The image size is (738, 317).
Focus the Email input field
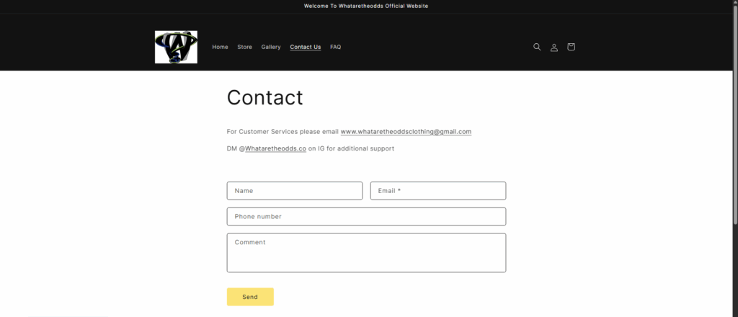(438, 191)
